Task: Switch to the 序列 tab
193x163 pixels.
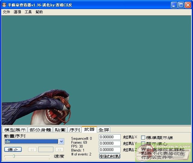Action: click(x=74, y=130)
